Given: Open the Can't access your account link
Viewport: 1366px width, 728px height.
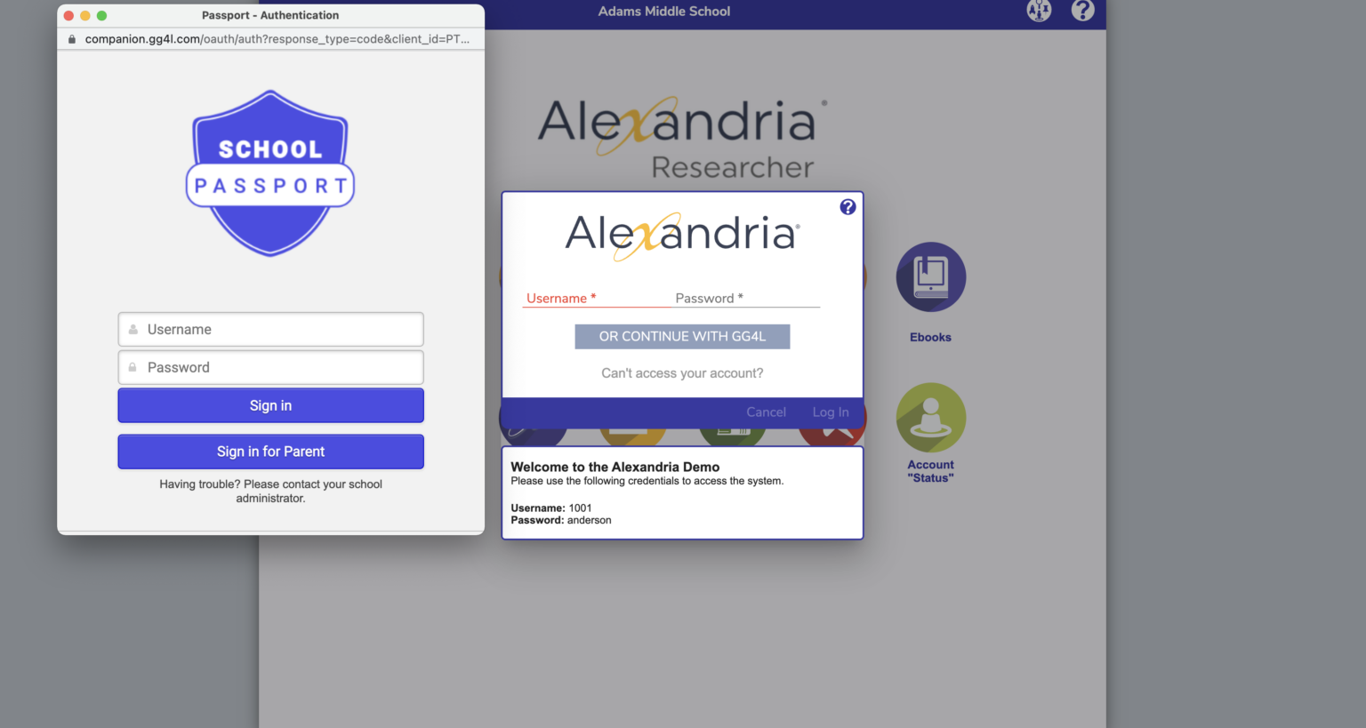Looking at the screenshot, I should [x=682, y=373].
